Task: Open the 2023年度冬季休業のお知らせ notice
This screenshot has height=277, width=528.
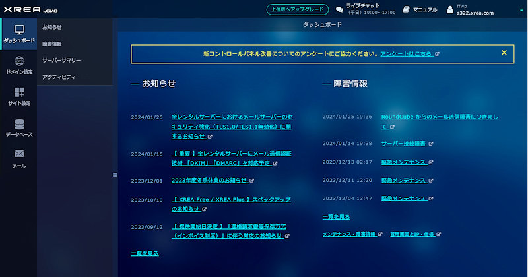Action: point(209,180)
